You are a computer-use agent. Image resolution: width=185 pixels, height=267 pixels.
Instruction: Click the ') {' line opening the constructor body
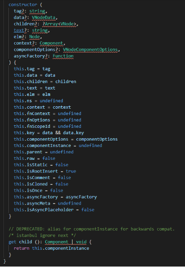click(x=12, y=62)
